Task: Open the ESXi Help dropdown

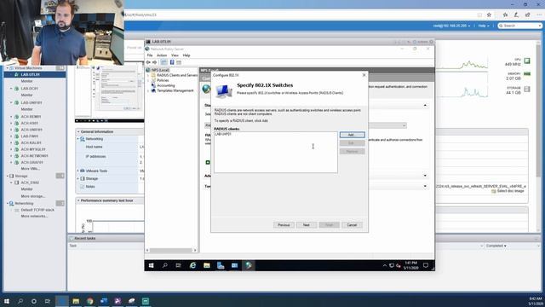Action: coord(484,26)
